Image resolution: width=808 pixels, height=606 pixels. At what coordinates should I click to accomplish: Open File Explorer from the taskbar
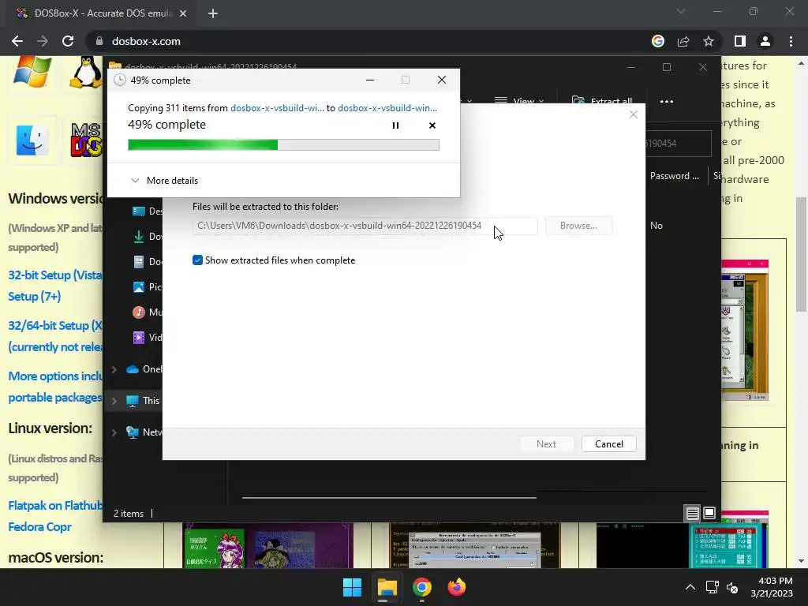(x=387, y=587)
